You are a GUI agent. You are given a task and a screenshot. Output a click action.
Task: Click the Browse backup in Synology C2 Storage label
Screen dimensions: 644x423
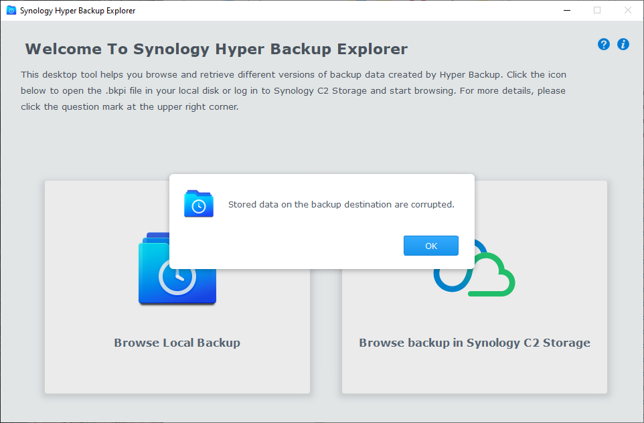coord(475,343)
